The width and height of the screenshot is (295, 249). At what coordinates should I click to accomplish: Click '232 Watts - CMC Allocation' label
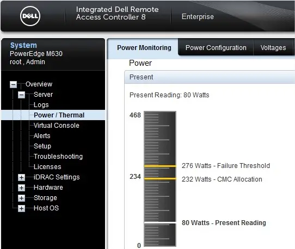tap(222, 179)
